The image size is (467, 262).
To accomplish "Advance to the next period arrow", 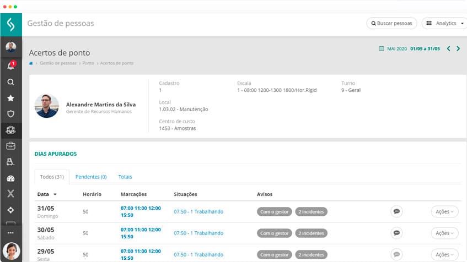I will coord(458,49).
